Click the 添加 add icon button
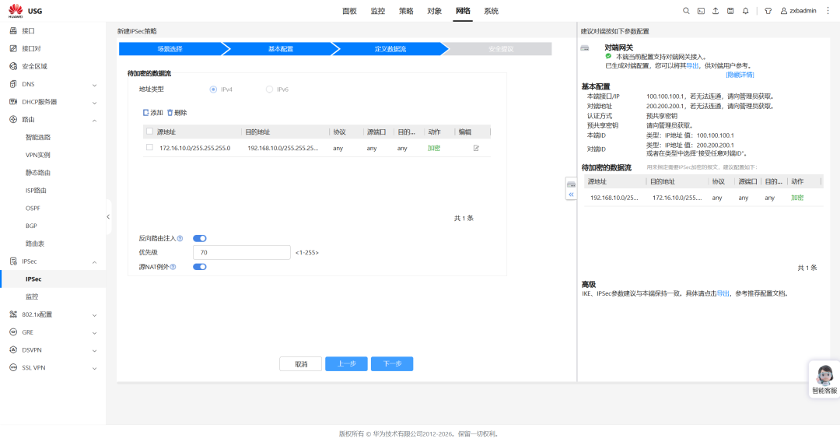Screen dimensions: 840x442 coord(152,113)
